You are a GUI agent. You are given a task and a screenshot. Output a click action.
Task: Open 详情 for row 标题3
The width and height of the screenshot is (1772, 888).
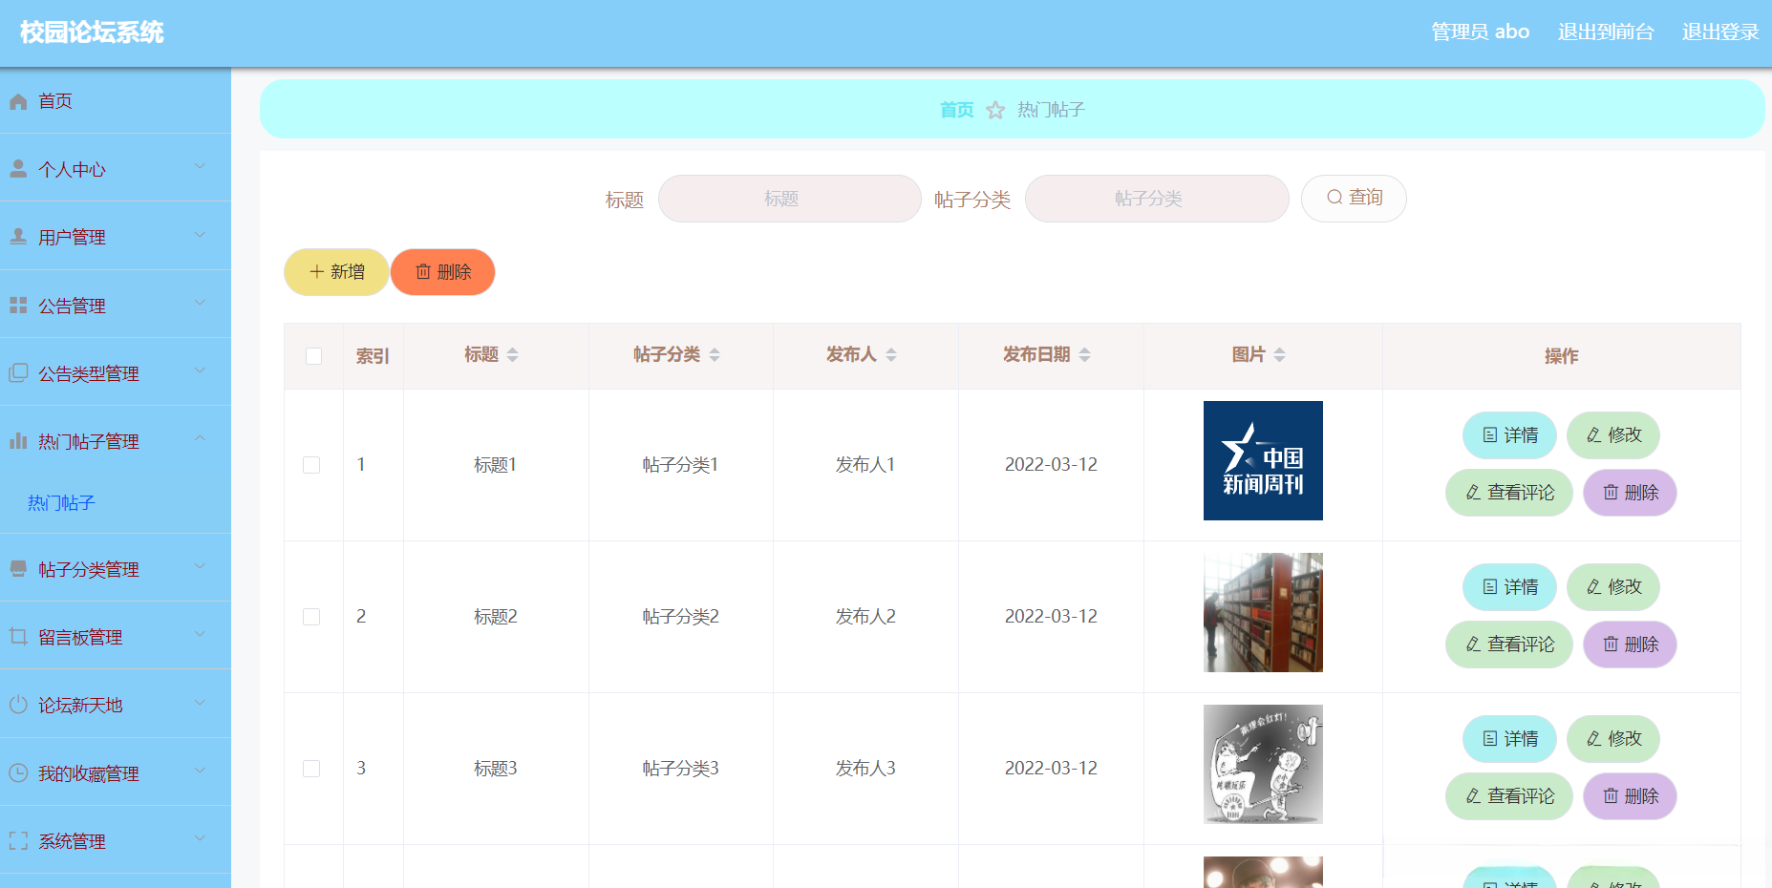(1509, 739)
